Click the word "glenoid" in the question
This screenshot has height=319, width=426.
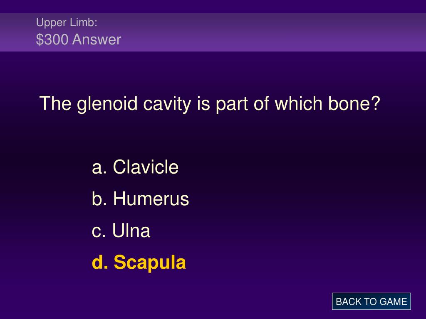[107, 104]
